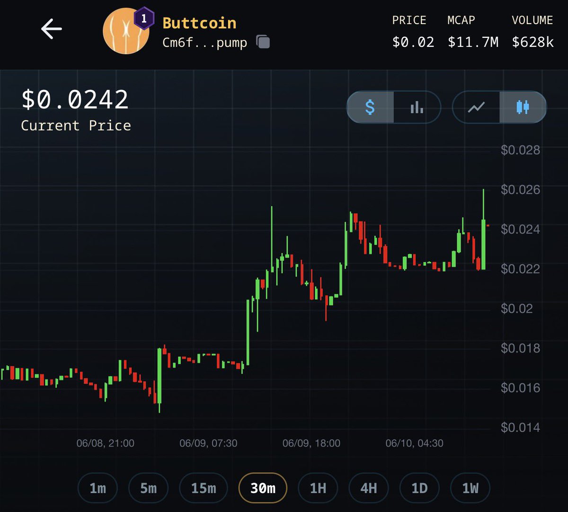The width and height of the screenshot is (568, 512).
Task: Choose the 15m timeframe
Action: (204, 488)
